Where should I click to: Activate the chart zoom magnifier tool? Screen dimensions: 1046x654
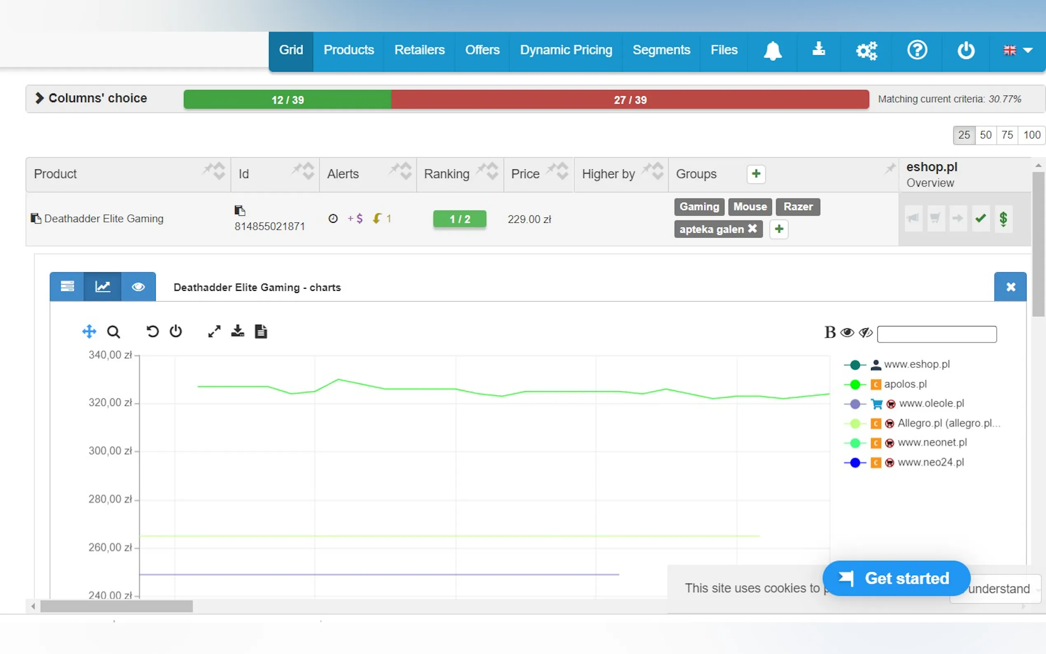[113, 332]
